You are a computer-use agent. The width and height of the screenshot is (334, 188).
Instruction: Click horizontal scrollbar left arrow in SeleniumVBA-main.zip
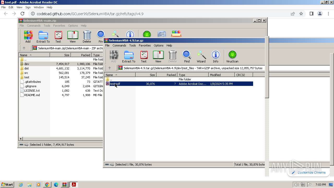(21, 139)
